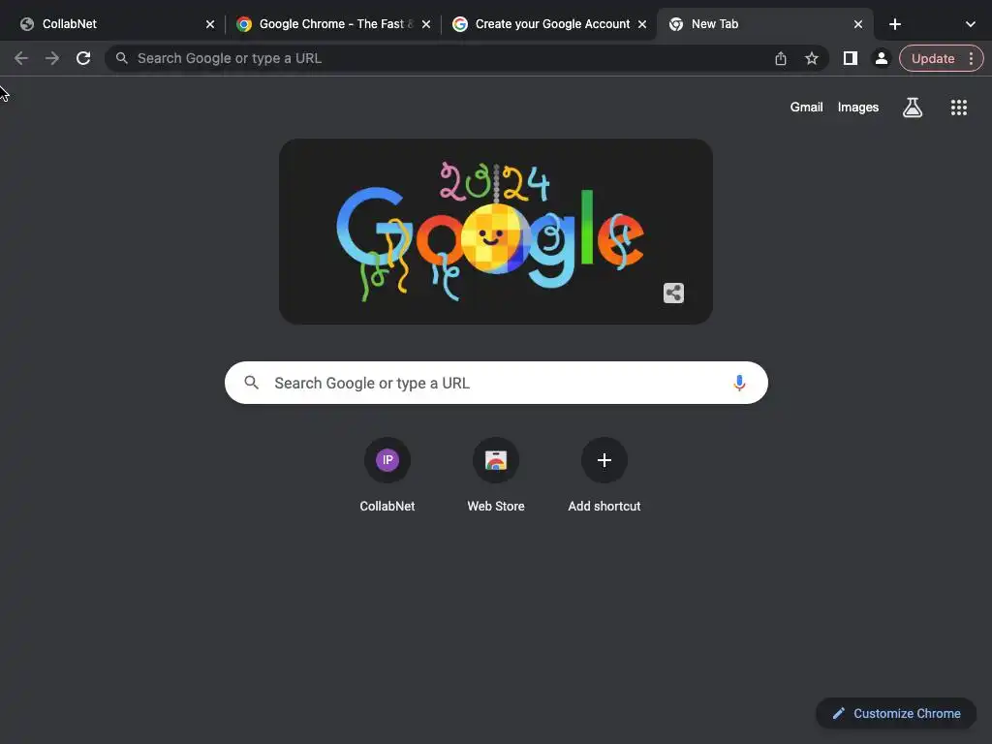Close the Google Chrome download tab
Screen dimensions: 992x744
point(426,24)
